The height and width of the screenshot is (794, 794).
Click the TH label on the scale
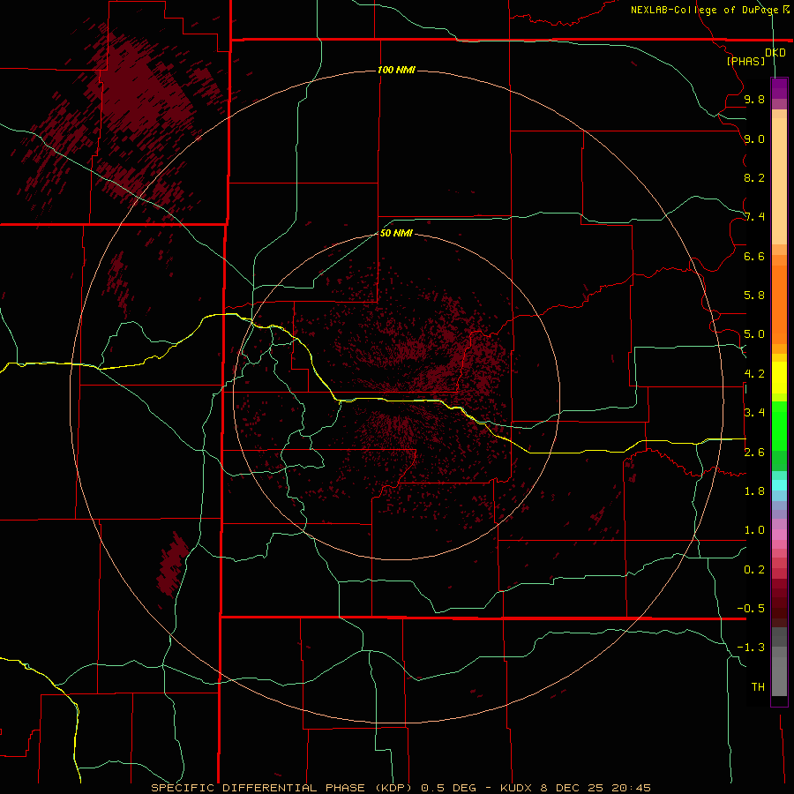click(758, 687)
